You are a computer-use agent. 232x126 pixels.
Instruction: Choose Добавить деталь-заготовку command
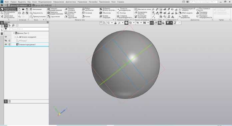[107, 9]
